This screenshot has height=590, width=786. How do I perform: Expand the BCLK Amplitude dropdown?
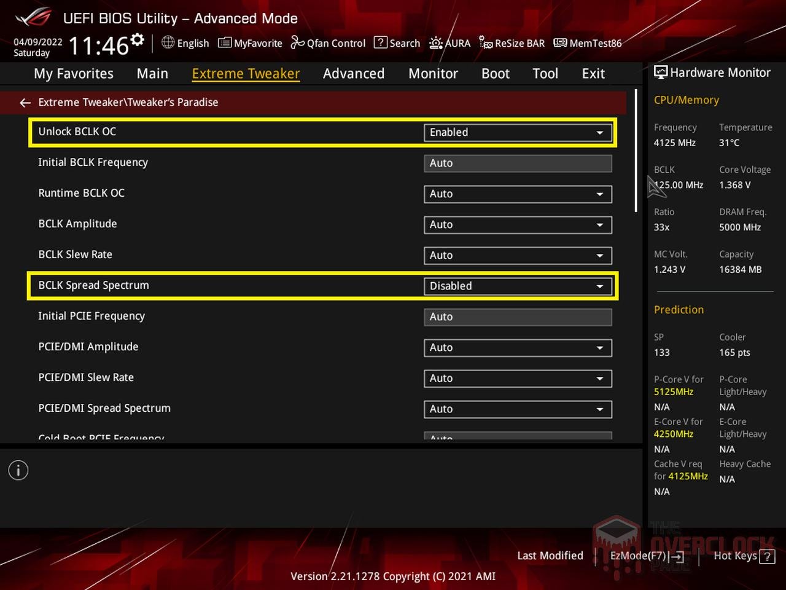pos(517,224)
